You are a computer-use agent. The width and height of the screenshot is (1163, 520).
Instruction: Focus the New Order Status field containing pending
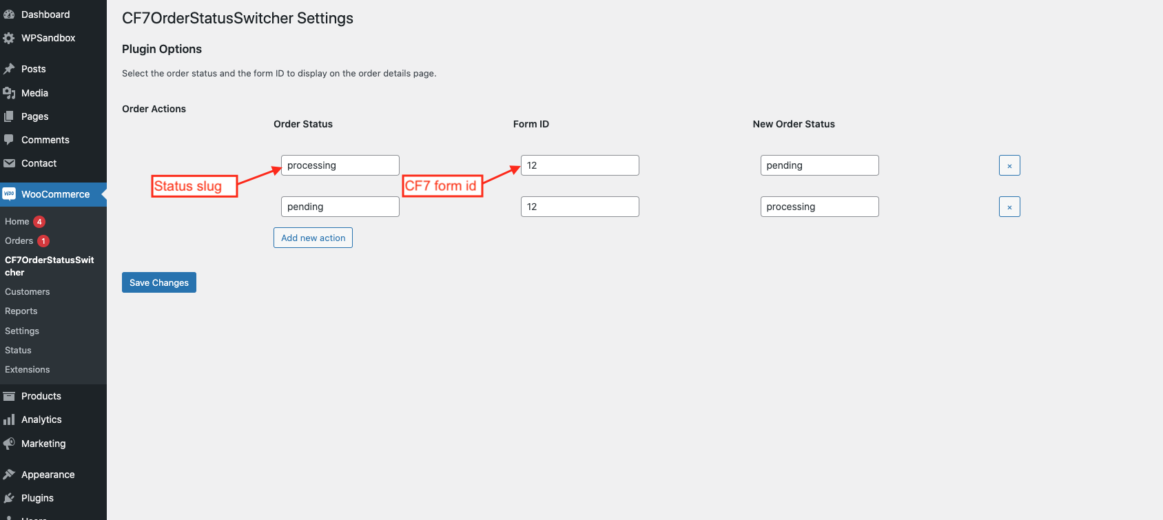point(820,165)
